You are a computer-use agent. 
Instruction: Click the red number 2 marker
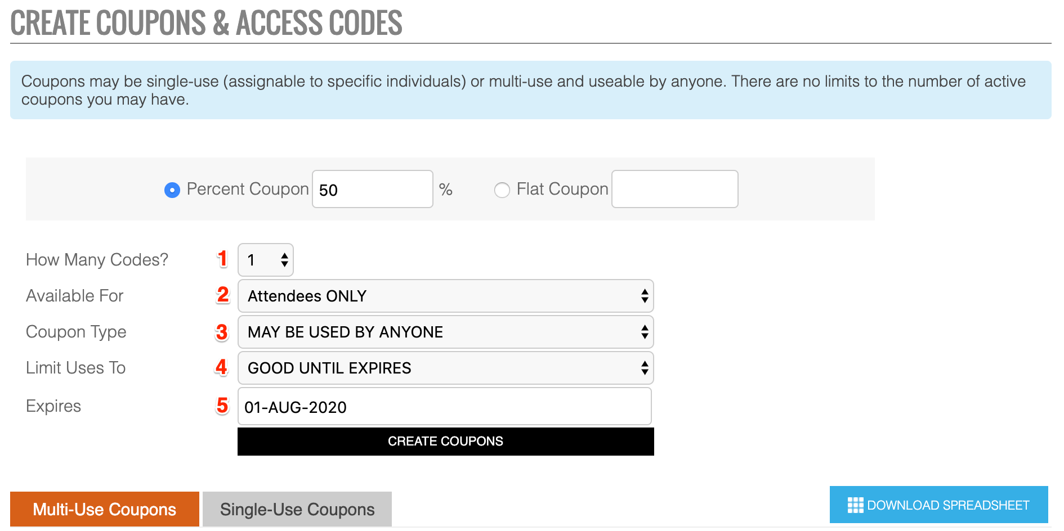223,295
